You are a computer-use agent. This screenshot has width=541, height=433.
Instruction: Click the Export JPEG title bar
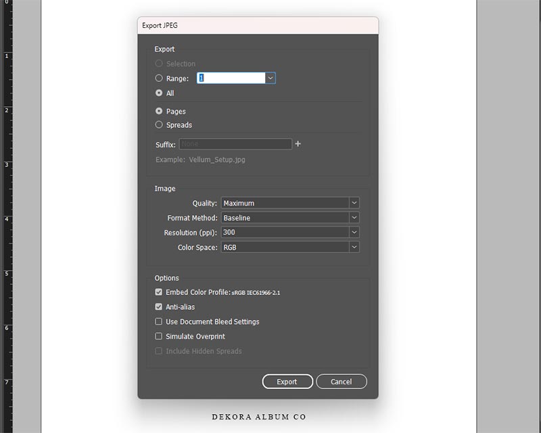257,26
